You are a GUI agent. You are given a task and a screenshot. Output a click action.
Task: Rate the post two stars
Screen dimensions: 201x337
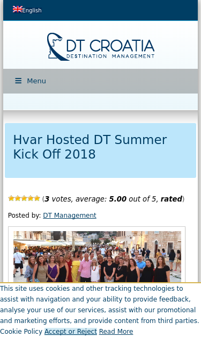click(18, 198)
